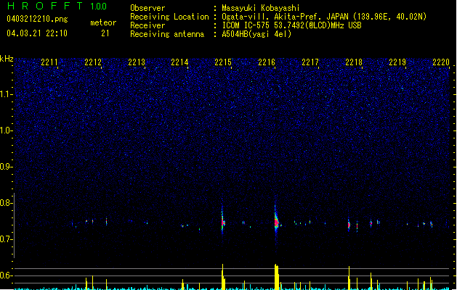Click time marker 2215

point(223,62)
